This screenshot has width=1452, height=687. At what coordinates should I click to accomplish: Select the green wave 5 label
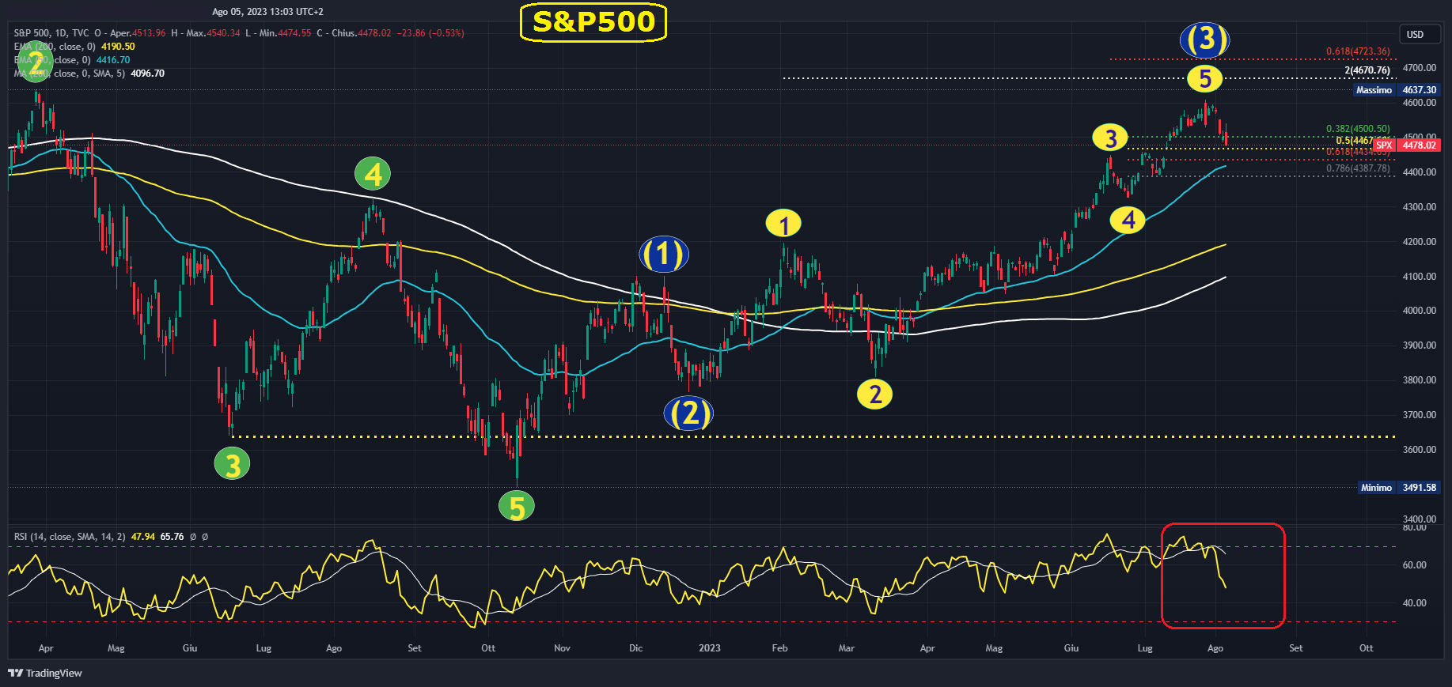(517, 507)
